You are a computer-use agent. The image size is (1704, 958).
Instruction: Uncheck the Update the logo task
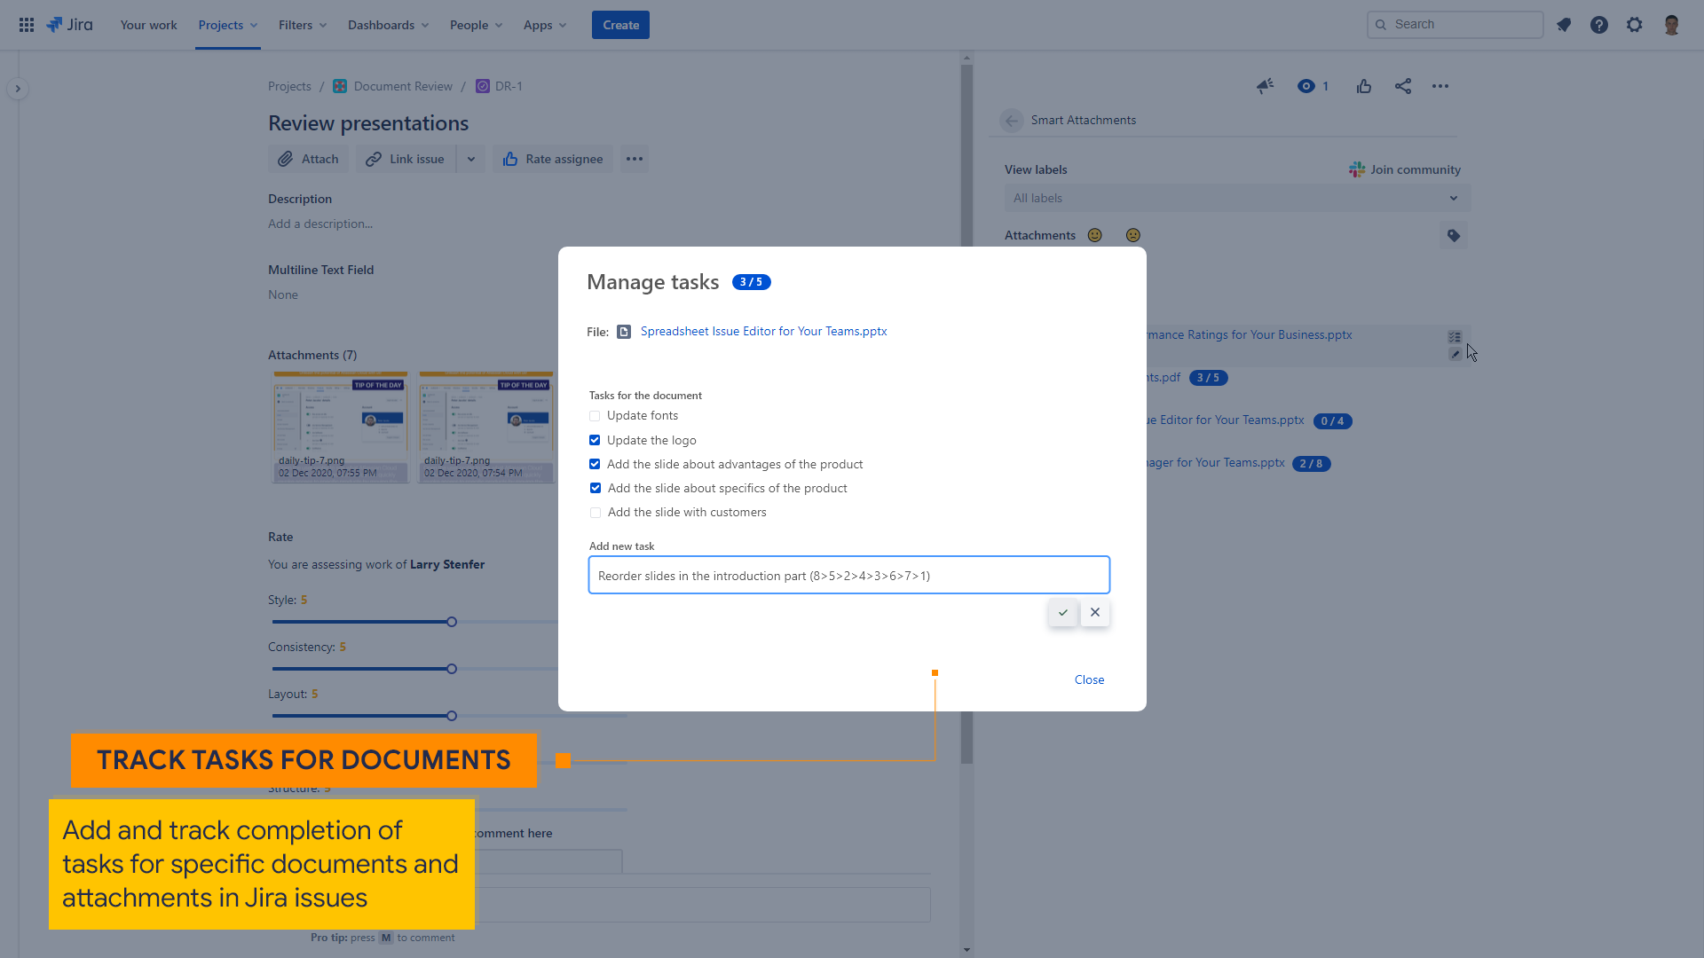tap(595, 440)
